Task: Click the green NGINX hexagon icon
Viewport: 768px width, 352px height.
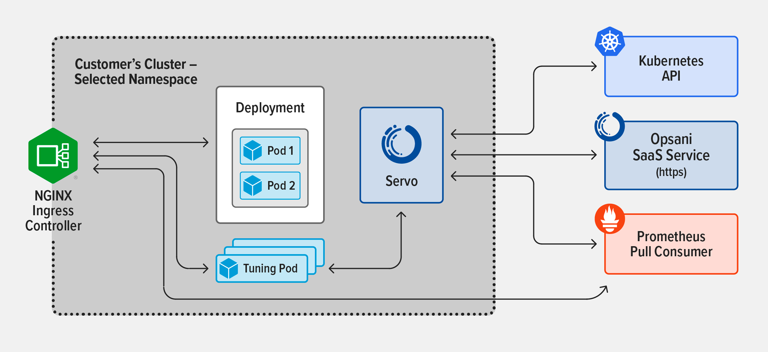Action: tap(53, 156)
